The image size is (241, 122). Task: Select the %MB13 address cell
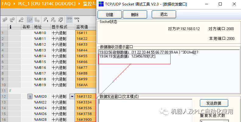(41, 50)
